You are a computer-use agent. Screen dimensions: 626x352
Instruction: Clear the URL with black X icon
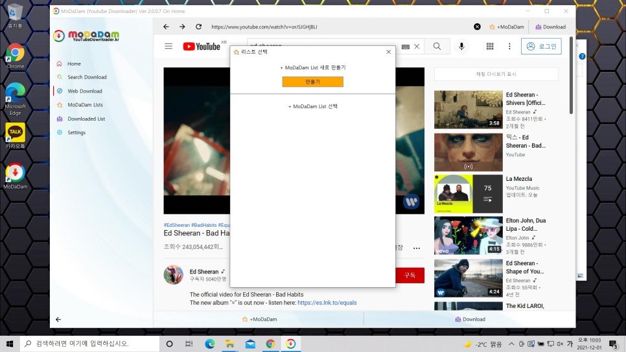pyautogui.click(x=477, y=27)
